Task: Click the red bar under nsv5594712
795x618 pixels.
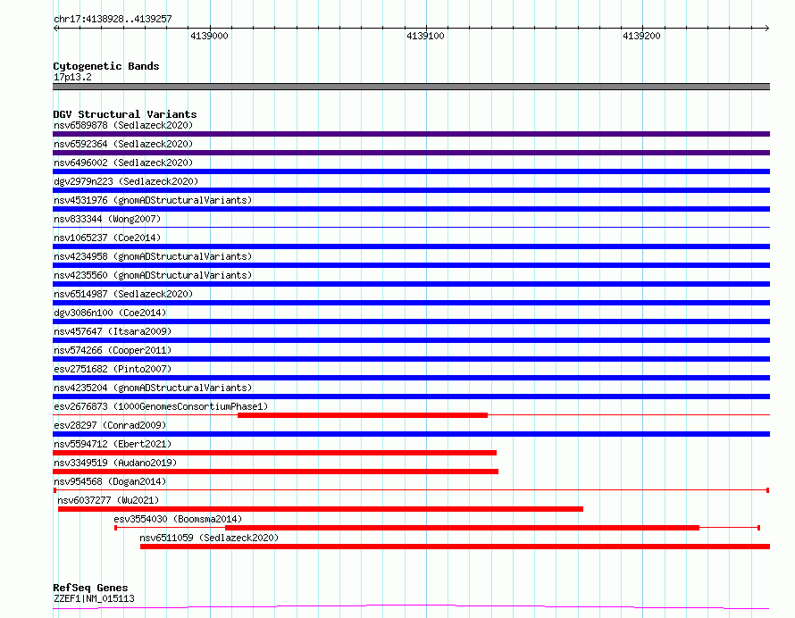Action: pos(275,453)
